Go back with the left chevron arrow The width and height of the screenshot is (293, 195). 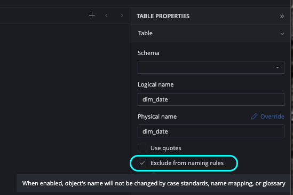[107, 15]
